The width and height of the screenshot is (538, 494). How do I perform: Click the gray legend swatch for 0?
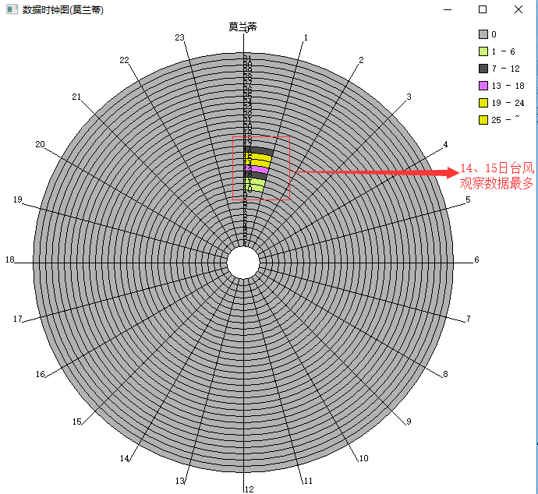(x=483, y=34)
